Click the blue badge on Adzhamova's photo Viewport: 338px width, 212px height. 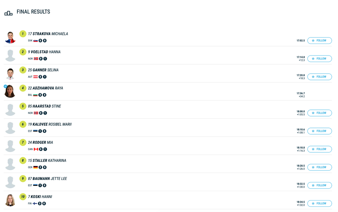point(6,86)
